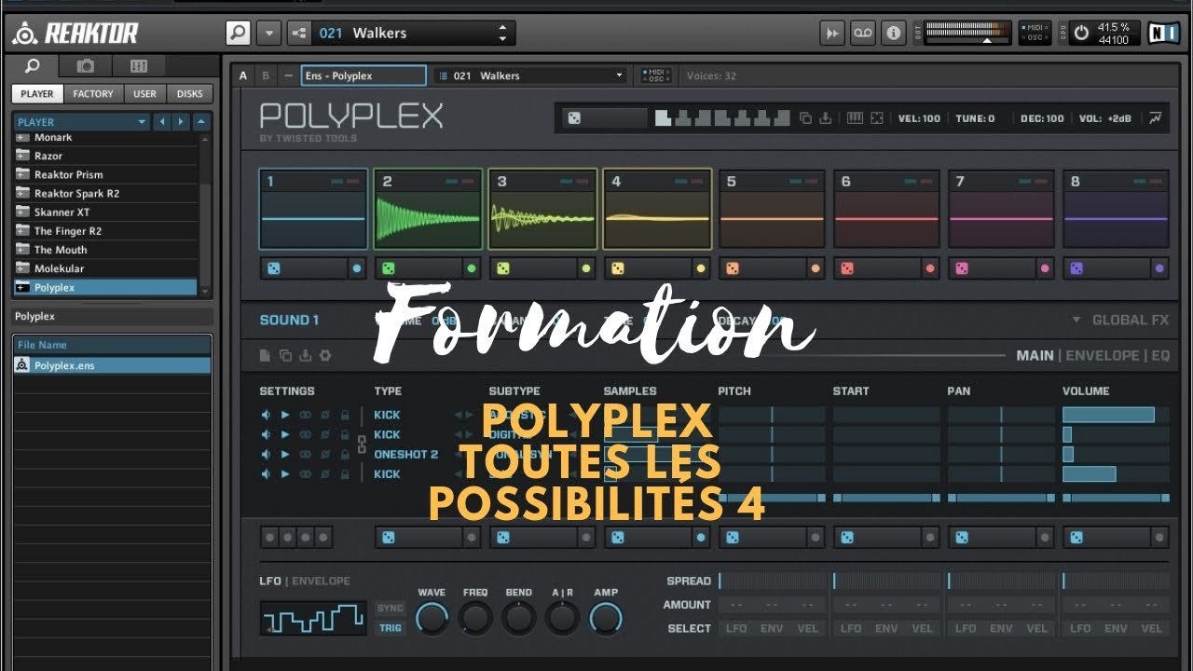Play the first KICK layer with its play arrow

285,415
